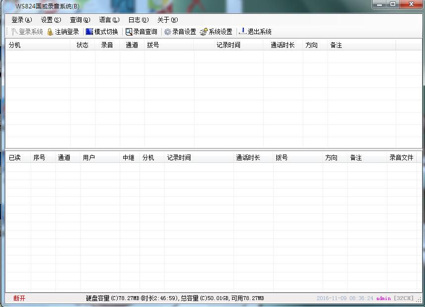
Task: Open the 语言(L) menu
Action: pyautogui.click(x=109, y=20)
